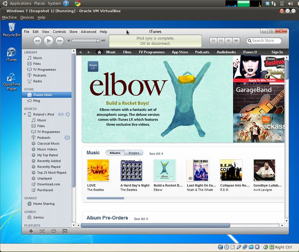Switch to list view icon
The image size is (299, 252).
[214, 41]
